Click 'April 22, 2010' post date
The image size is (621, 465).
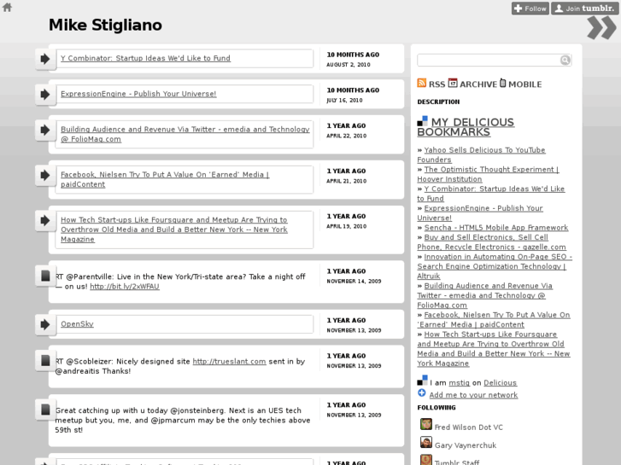(346, 137)
